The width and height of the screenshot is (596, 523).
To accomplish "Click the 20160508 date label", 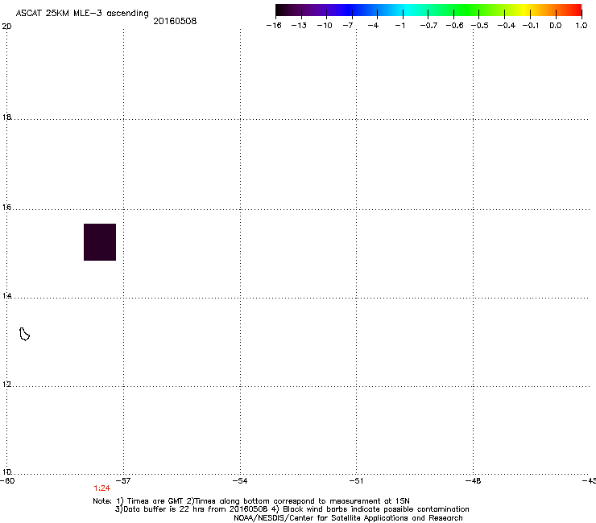I will (175, 21).
